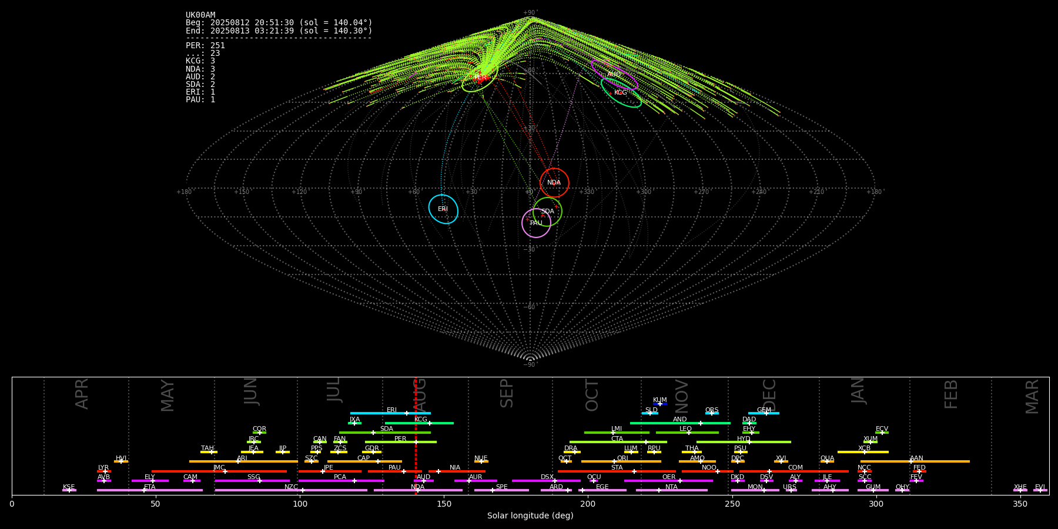
Task: Click the PER shower bar in the timeline
Action: tap(401, 442)
